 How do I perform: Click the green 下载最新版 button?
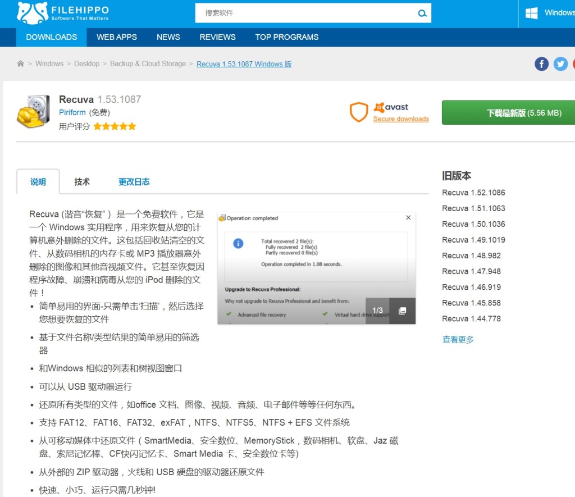pyautogui.click(x=508, y=113)
